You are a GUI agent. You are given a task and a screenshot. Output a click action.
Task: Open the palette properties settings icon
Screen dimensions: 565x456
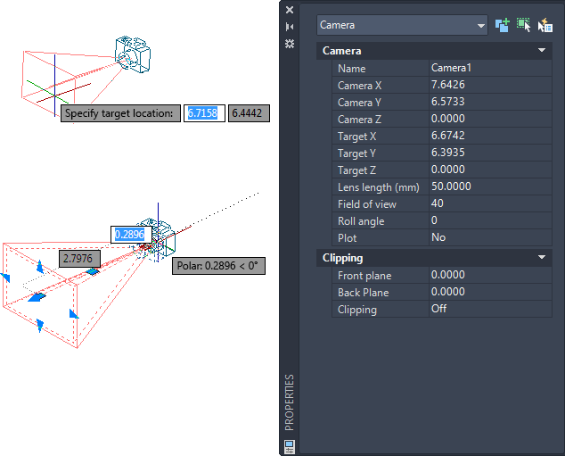point(290,44)
